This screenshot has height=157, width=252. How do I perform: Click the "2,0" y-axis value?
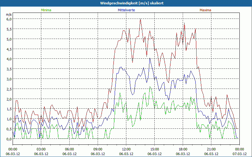pyautogui.click(x=9, y=99)
